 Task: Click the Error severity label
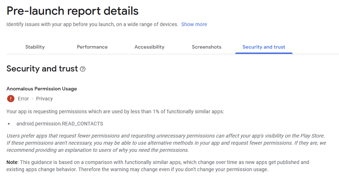[x=23, y=99]
